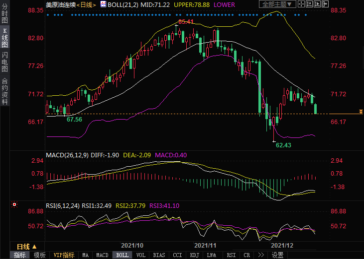The image size is (364, 259).
Task: Click the last small icon in top-right corner
Action: click(325, 4)
